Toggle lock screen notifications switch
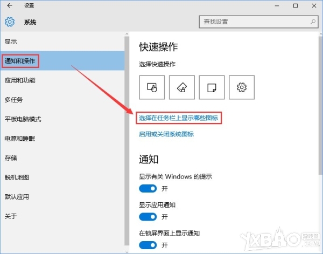Viewport: 323px width, 254px height. [148, 245]
